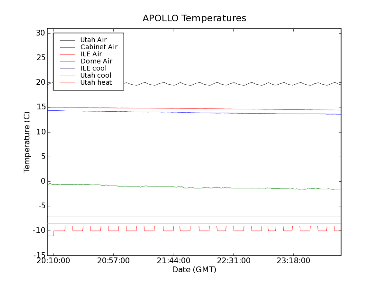Click the cyan line sample beside Utah cool
The height and width of the screenshot is (284, 379).
67,76
